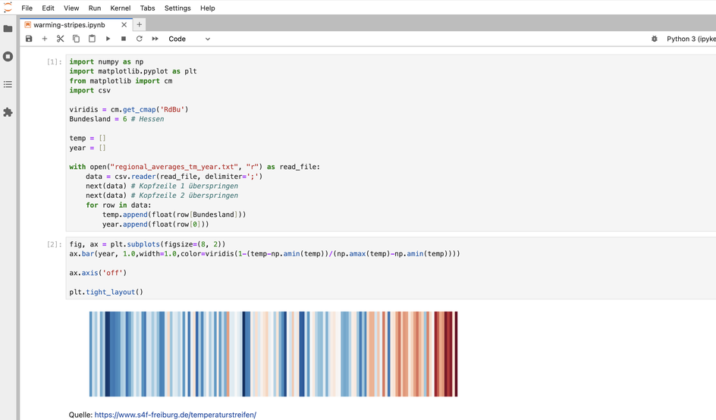Open the Settings menu
Viewport: 716px width, 420px height.
177,8
